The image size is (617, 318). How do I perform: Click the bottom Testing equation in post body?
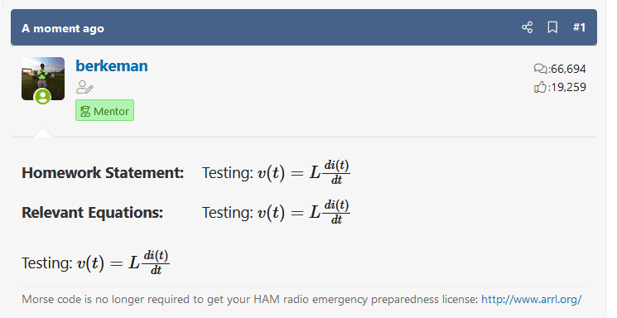pos(95,263)
